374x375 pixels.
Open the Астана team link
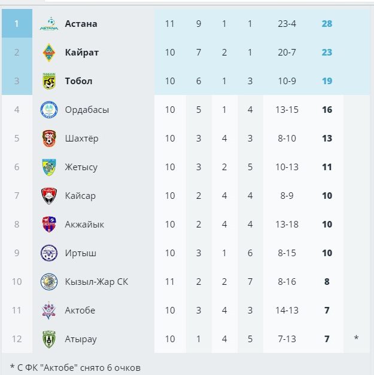point(81,24)
